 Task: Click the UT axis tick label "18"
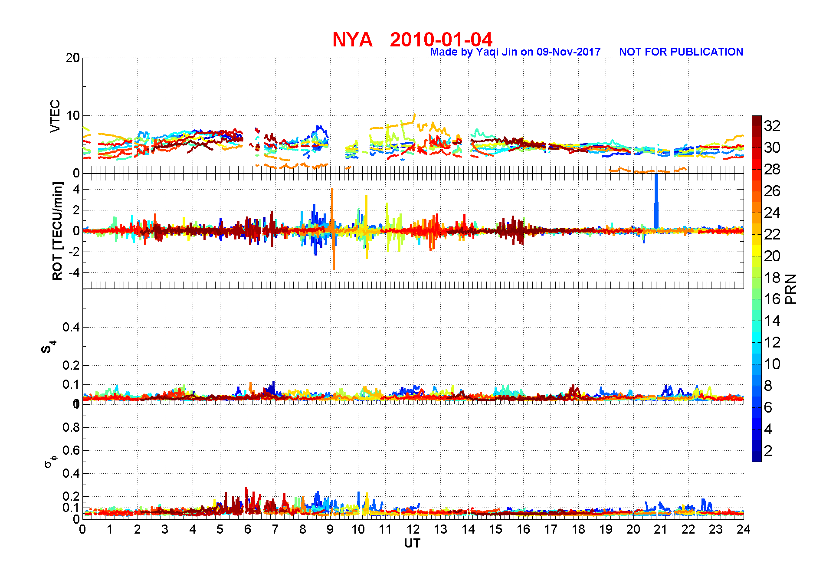tap(578, 529)
